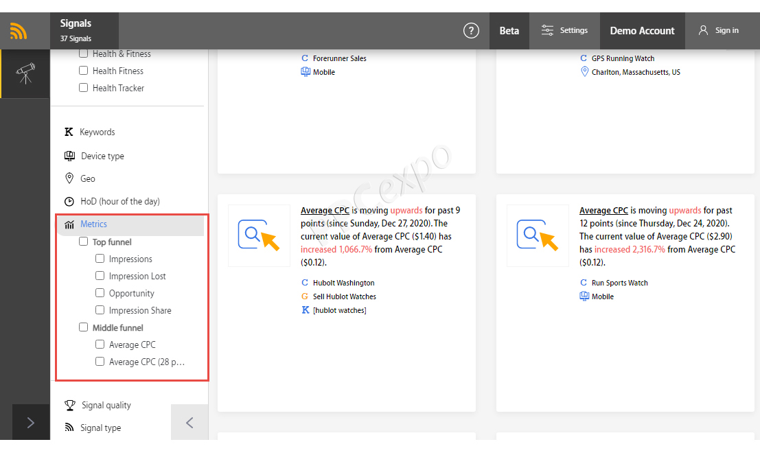Click the Sign in user icon
760x455 pixels.
pos(703,30)
